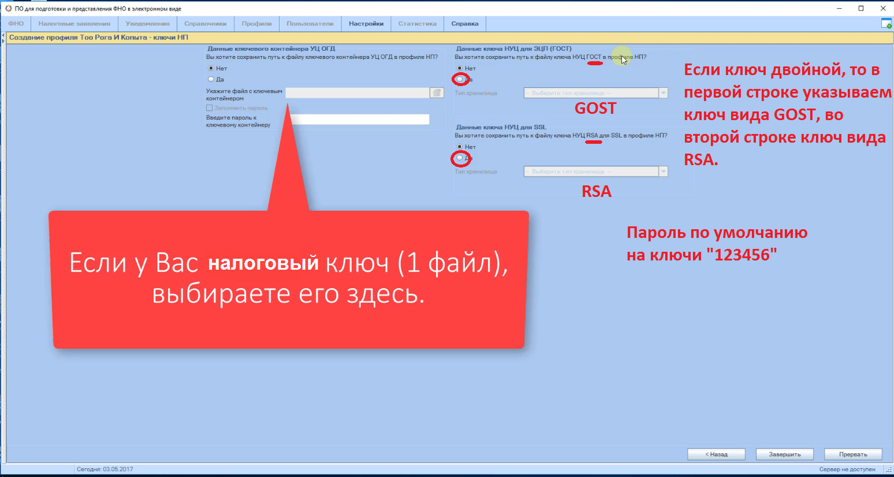Open the Справка menu tab
Image resolution: width=894 pixels, height=477 pixels.
(465, 24)
